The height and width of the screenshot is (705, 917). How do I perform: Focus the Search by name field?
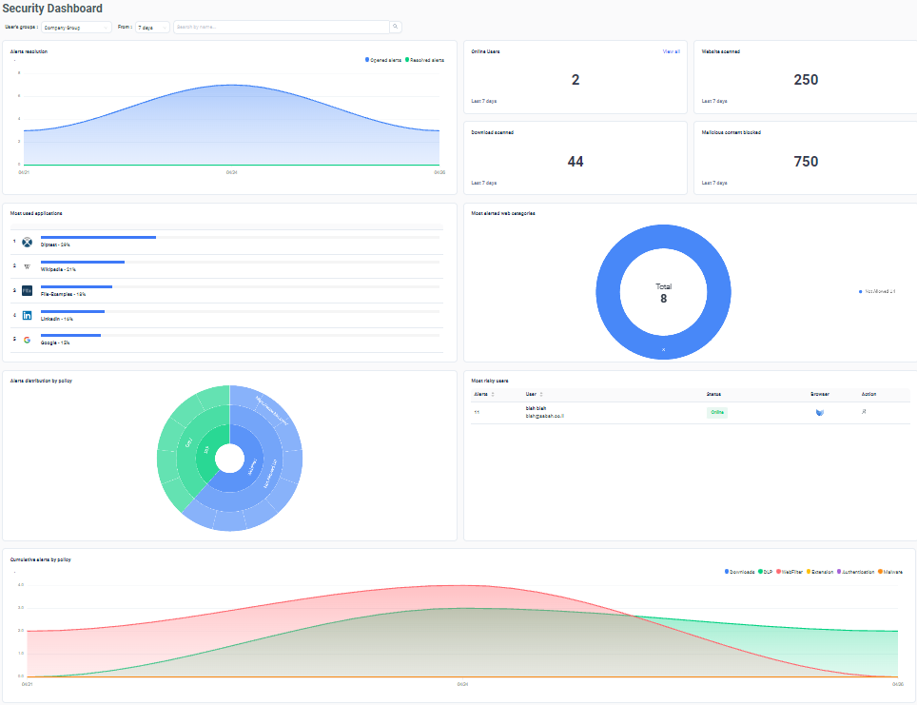pos(282,27)
